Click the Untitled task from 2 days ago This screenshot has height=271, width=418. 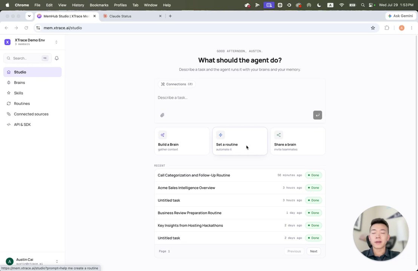pos(240,238)
